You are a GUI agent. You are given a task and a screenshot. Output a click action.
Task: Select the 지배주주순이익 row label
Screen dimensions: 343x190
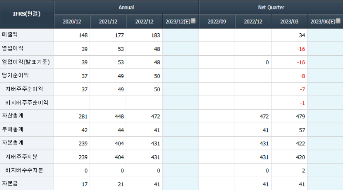click(x=24, y=89)
